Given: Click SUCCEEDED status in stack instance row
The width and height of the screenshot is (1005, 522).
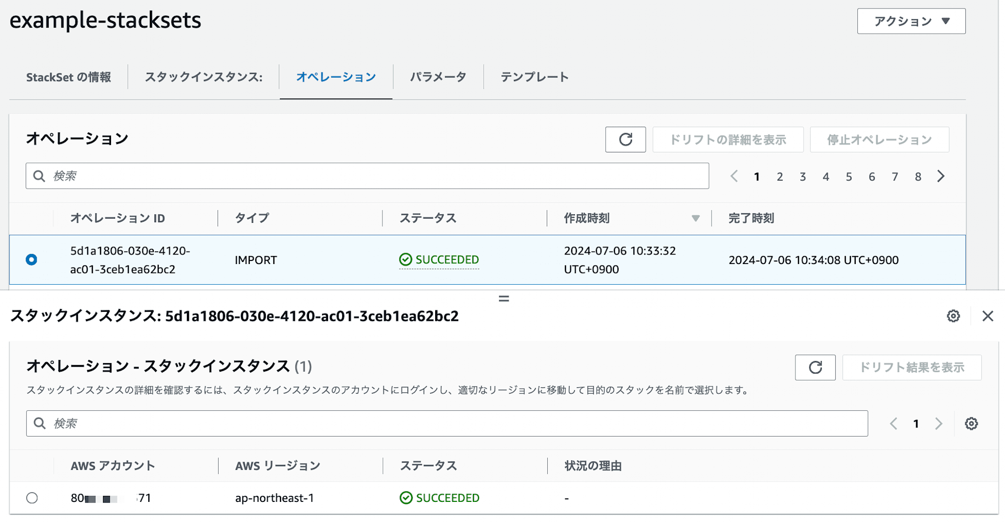Looking at the screenshot, I should coord(440,498).
